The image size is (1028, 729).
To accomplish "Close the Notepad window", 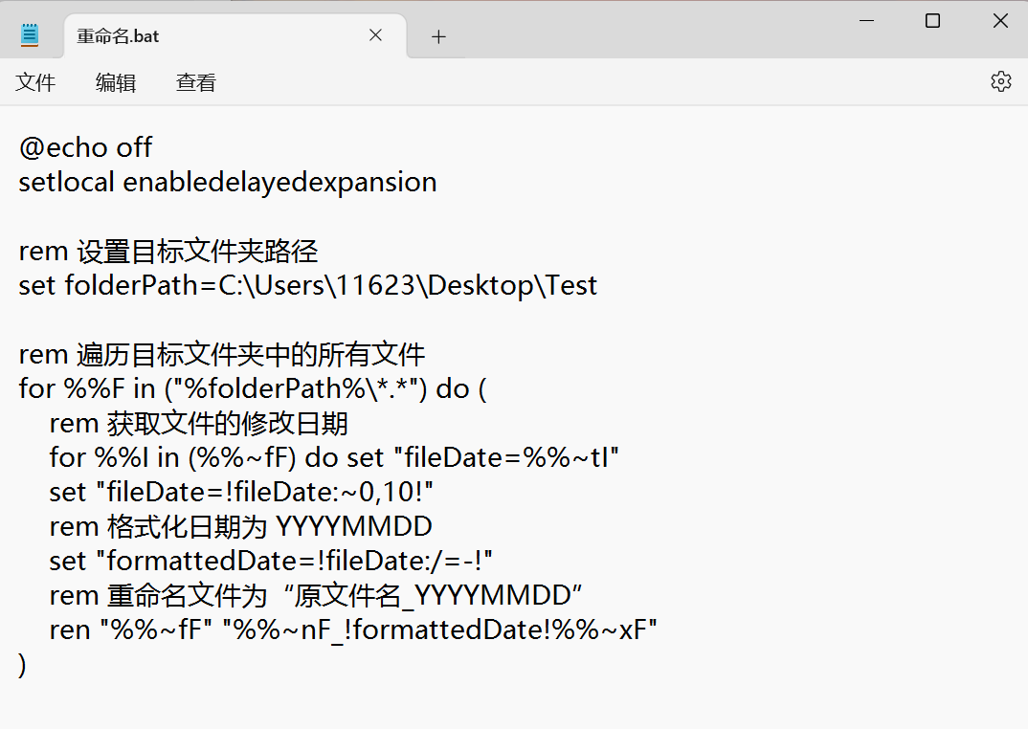I will click(x=1000, y=20).
